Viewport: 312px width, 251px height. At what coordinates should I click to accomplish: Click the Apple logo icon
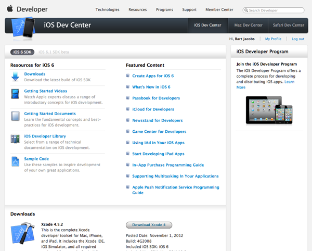pos(10,9)
